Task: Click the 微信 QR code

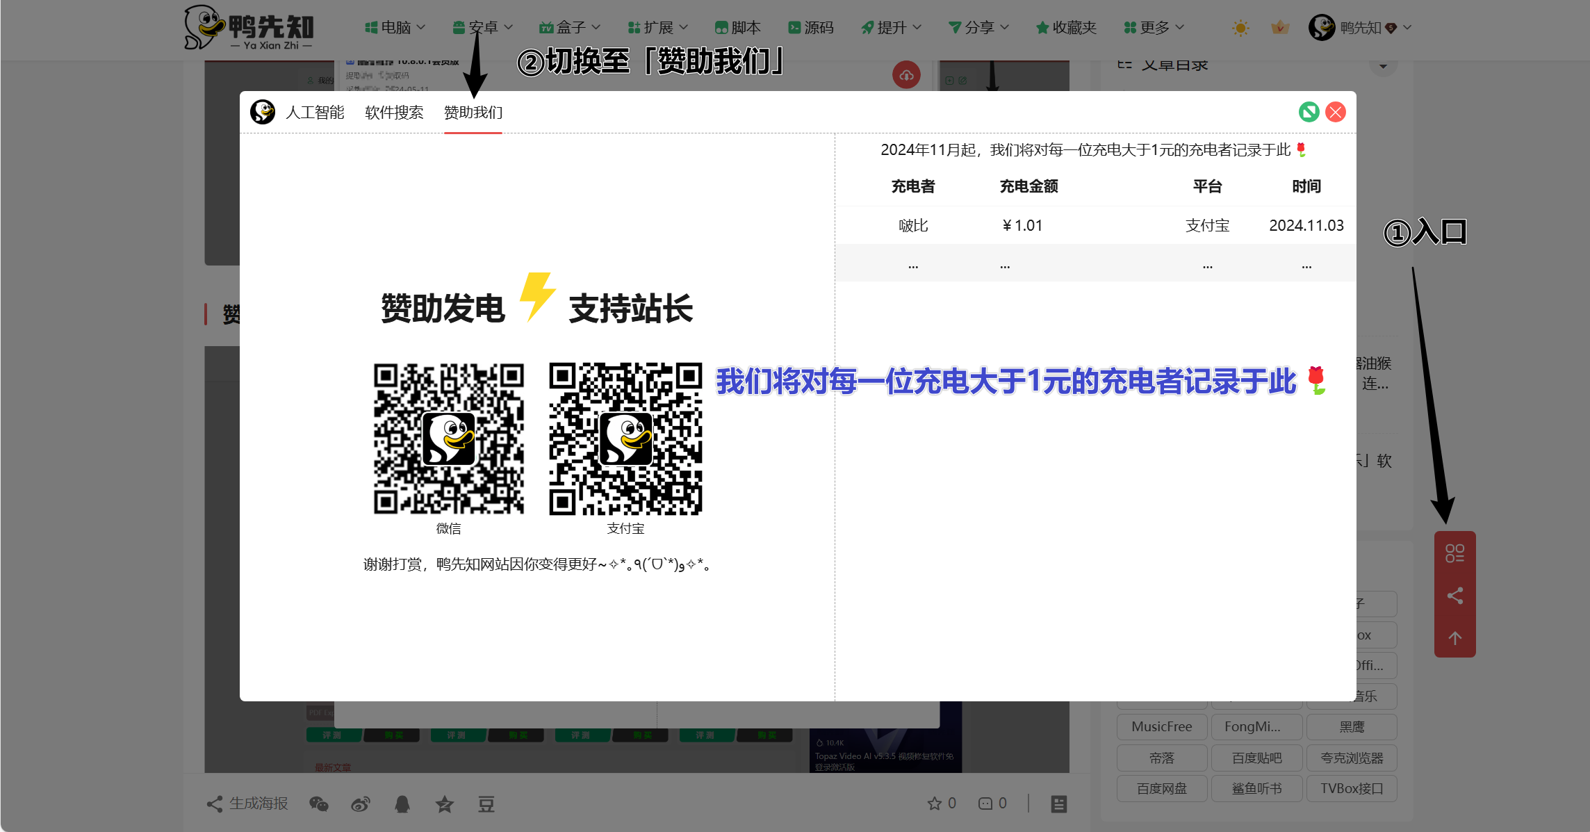Action: pyautogui.click(x=449, y=439)
